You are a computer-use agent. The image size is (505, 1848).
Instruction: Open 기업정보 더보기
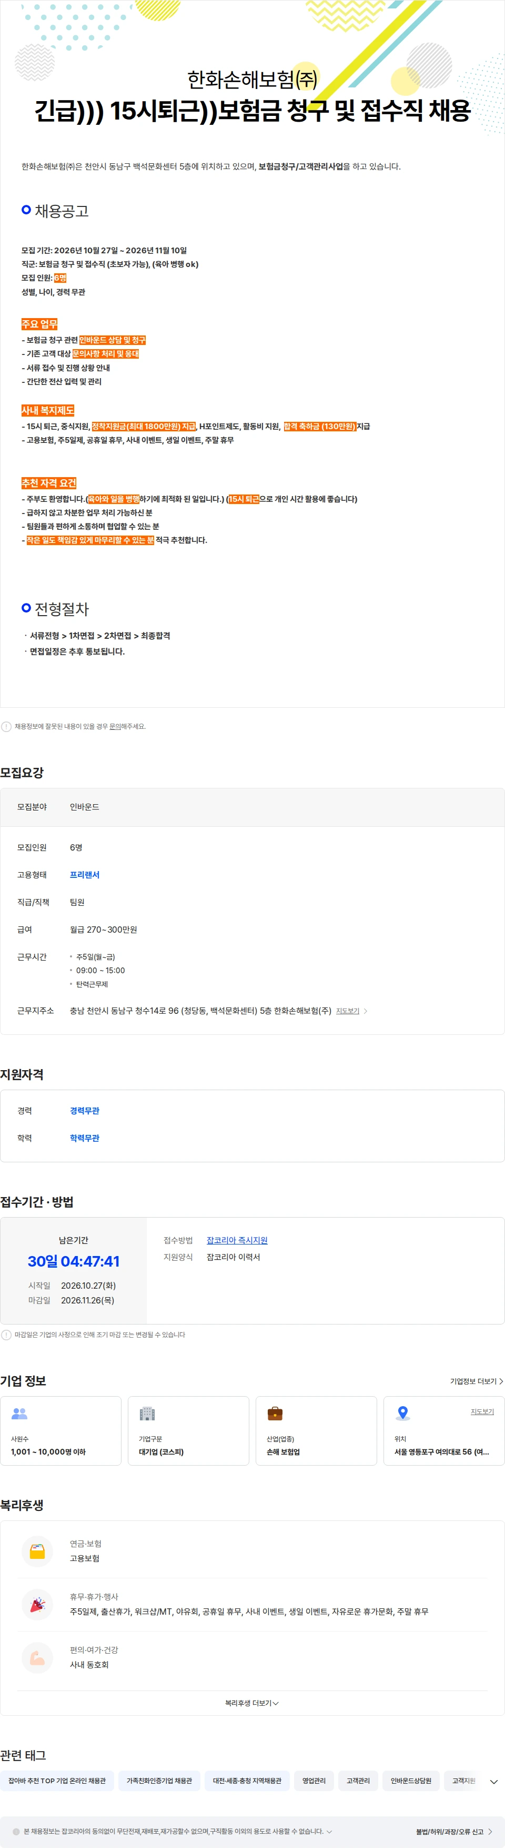477,1381
